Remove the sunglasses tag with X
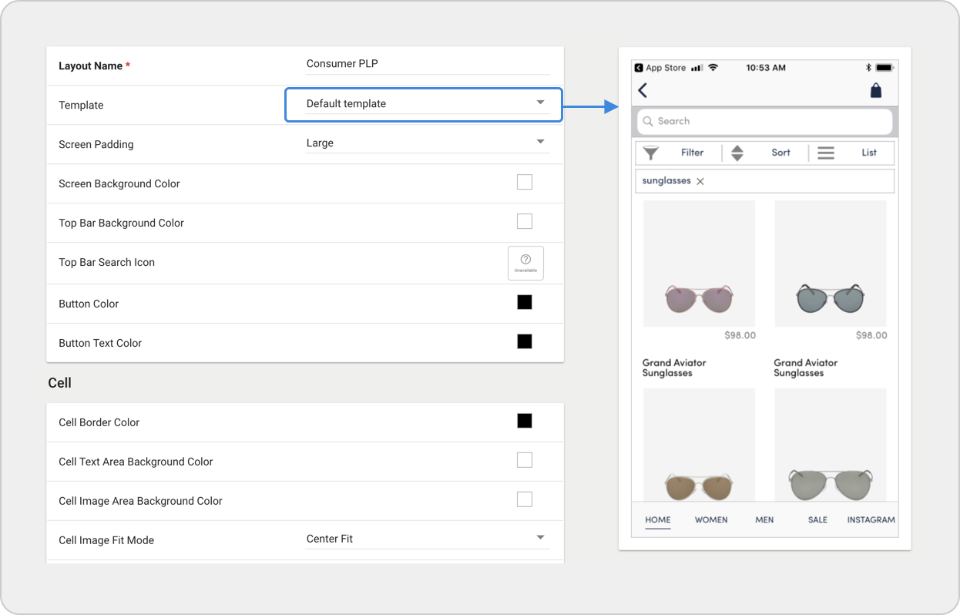The width and height of the screenshot is (960, 615). tap(700, 181)
